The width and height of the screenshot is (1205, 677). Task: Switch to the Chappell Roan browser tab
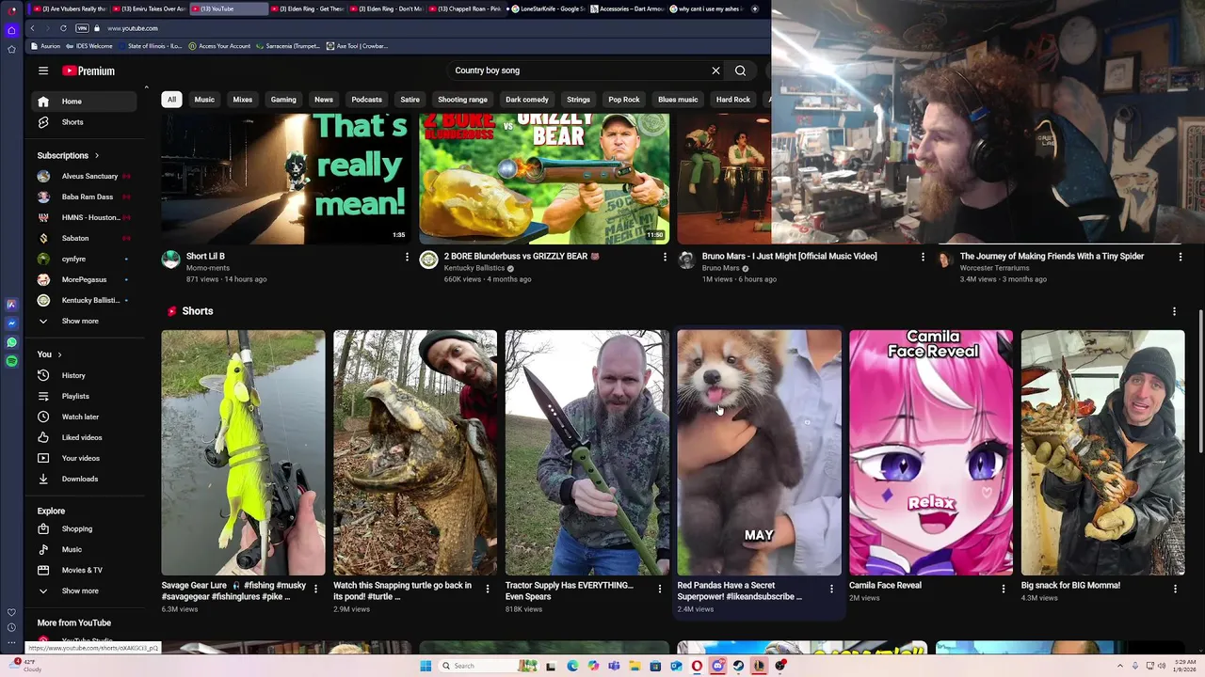tap(469, 8)
